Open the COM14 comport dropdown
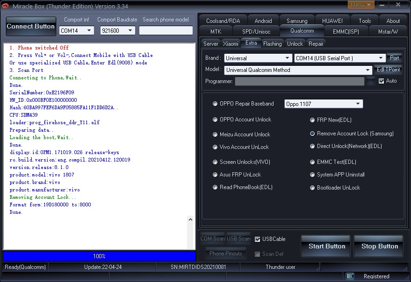411x282 pixels. pos(76,31)
